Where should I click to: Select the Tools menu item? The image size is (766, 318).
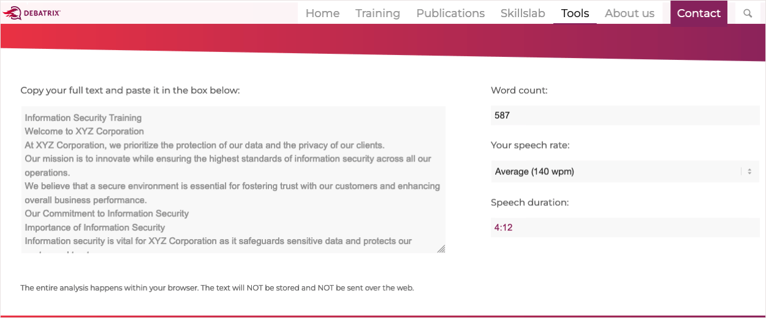575,13
